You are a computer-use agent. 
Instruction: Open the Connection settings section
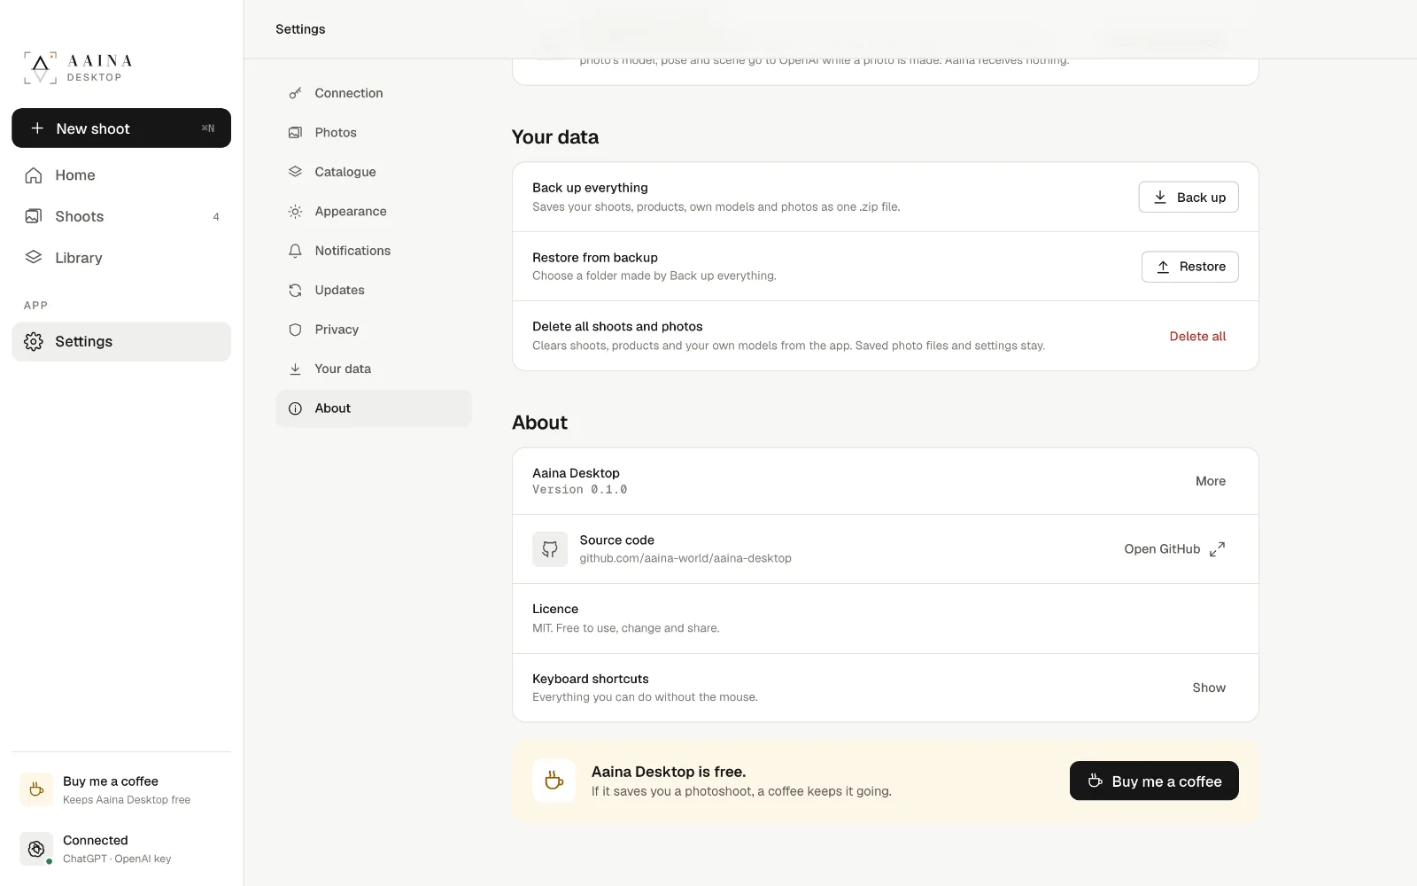374,93
